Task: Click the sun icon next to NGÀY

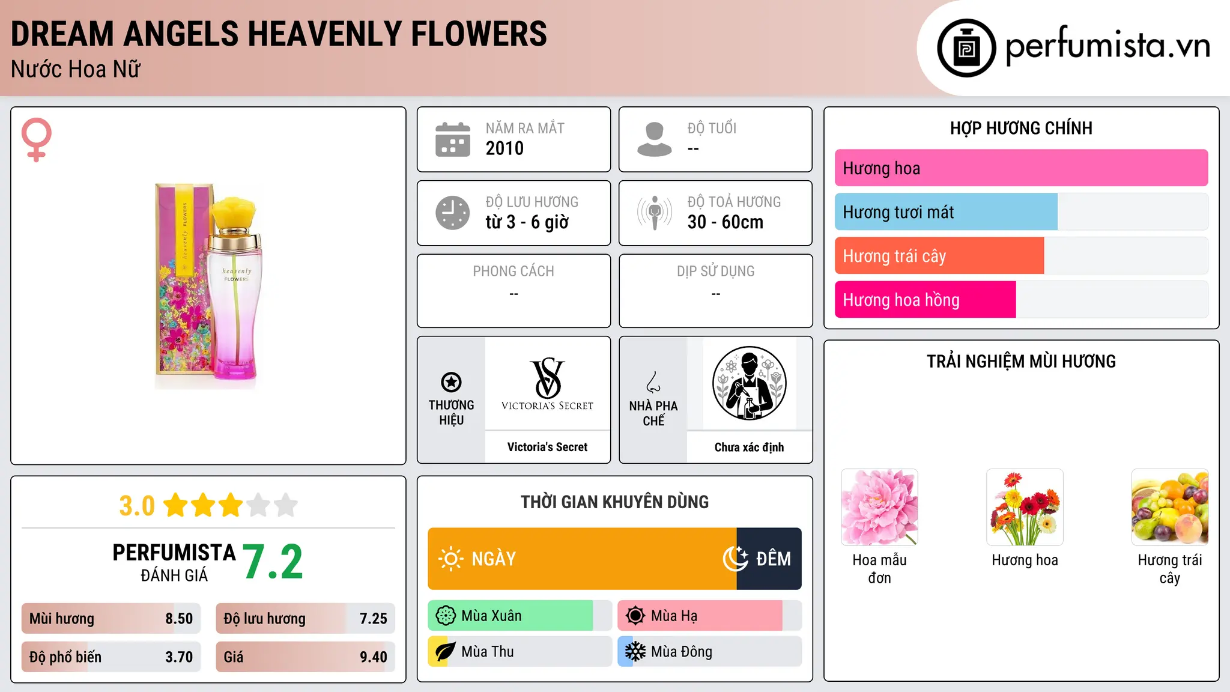Action: coord(450,559)
